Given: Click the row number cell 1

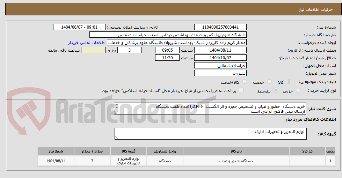Looking at the screenshot, I should pyautogui.click(x=330, y=161).
